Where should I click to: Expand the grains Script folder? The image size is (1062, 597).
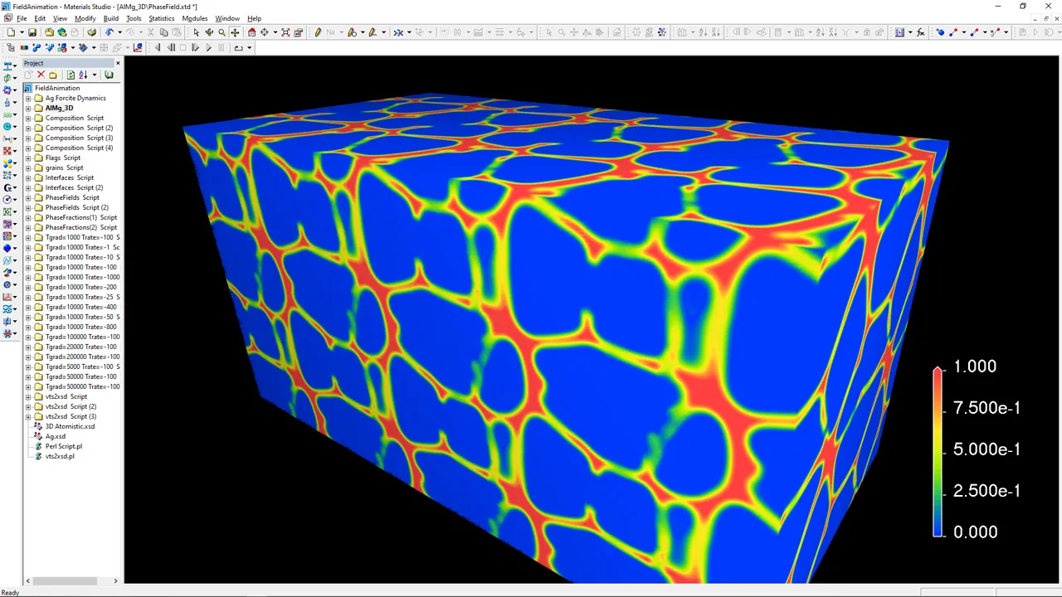(28, 167)
